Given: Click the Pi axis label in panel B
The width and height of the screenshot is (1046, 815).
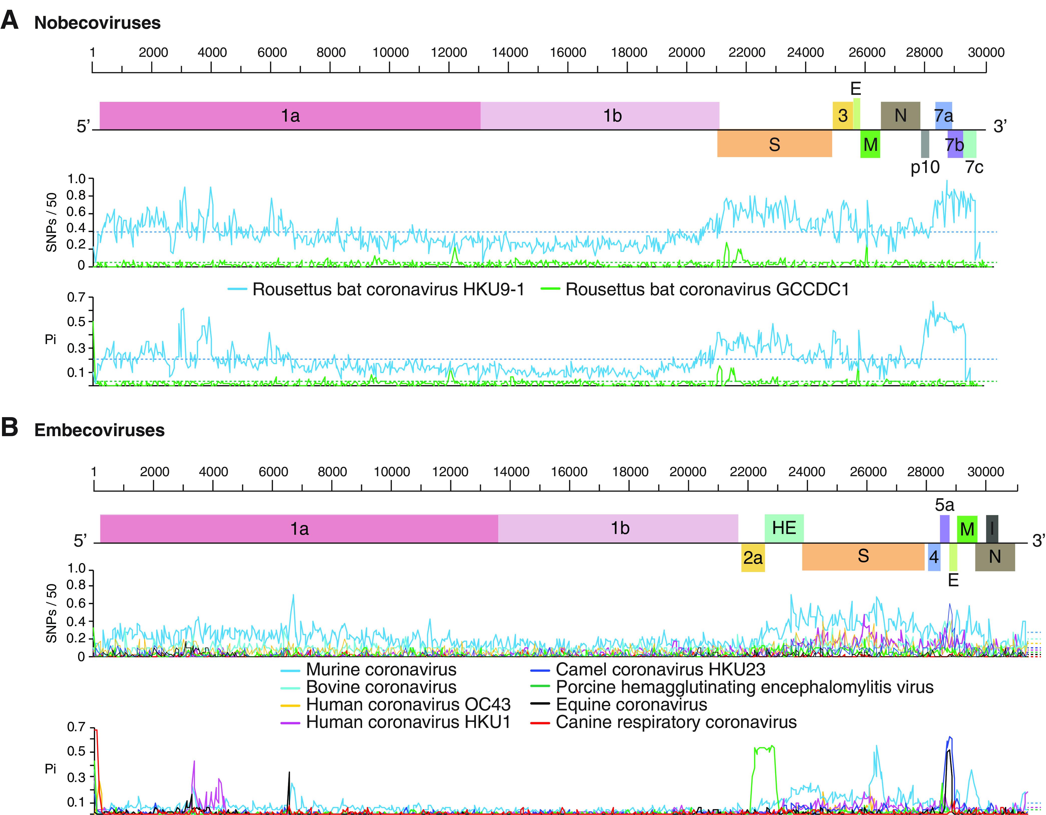Looking at the screenshot, I should (50, 768).
